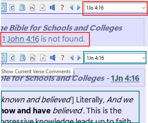Image resolution: width=148 pixels, height=123 pixels.
Task: Click the speaker icon in the 1Jo 4:16 toolbar
Action: (52, 7)
